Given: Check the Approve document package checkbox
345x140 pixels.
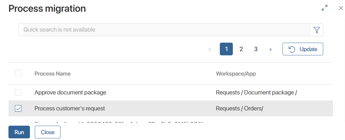Looking at the screenshot, I should [x=18, y=92].
